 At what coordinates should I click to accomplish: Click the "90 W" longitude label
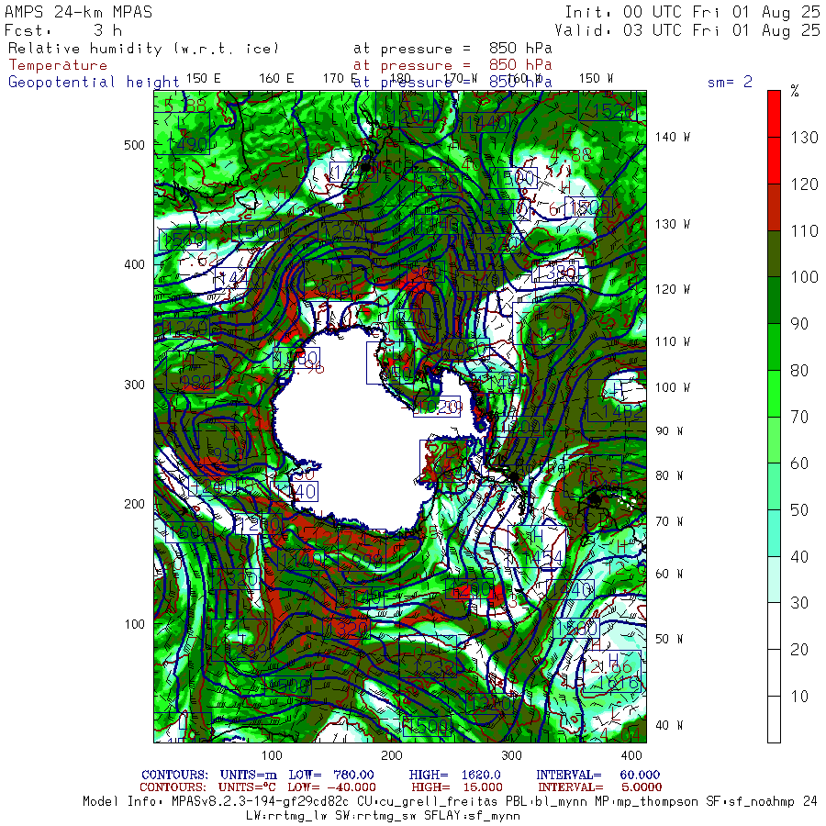(669, 431)
